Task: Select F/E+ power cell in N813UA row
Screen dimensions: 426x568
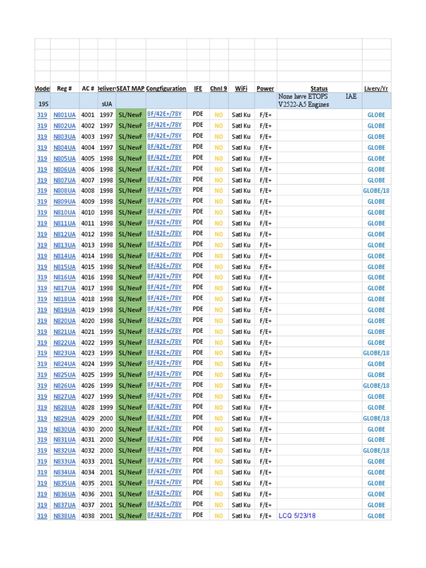Action: [266, 245]
